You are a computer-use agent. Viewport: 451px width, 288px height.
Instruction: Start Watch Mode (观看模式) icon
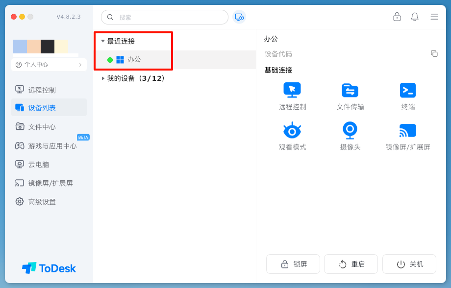(x=292, y=130)
